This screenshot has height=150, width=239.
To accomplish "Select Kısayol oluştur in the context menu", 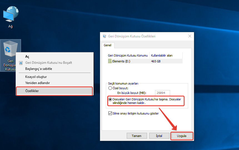I will (36, 77).
